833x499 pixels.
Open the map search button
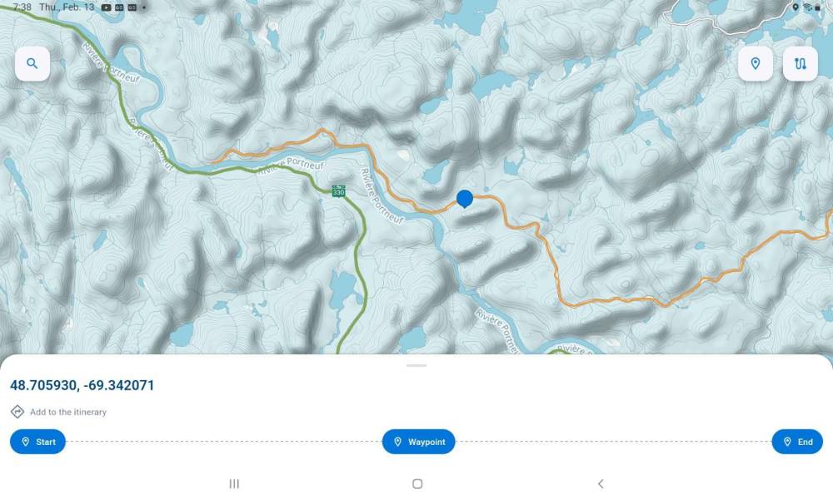[32, 64]
